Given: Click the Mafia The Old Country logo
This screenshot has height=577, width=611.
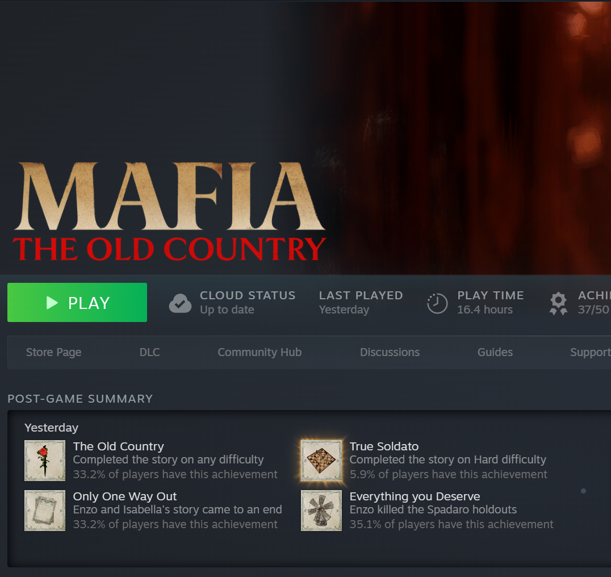Looking at the screenshot, I should (x=170, y=211).
